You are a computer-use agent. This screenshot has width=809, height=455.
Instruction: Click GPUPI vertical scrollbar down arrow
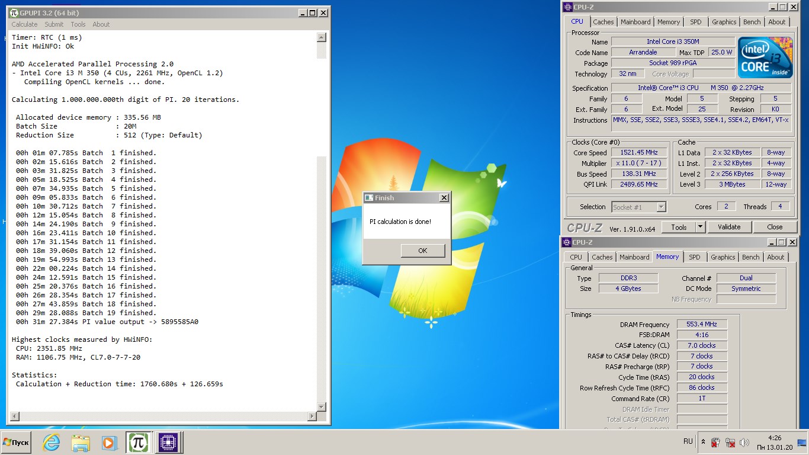click(321, 406)
